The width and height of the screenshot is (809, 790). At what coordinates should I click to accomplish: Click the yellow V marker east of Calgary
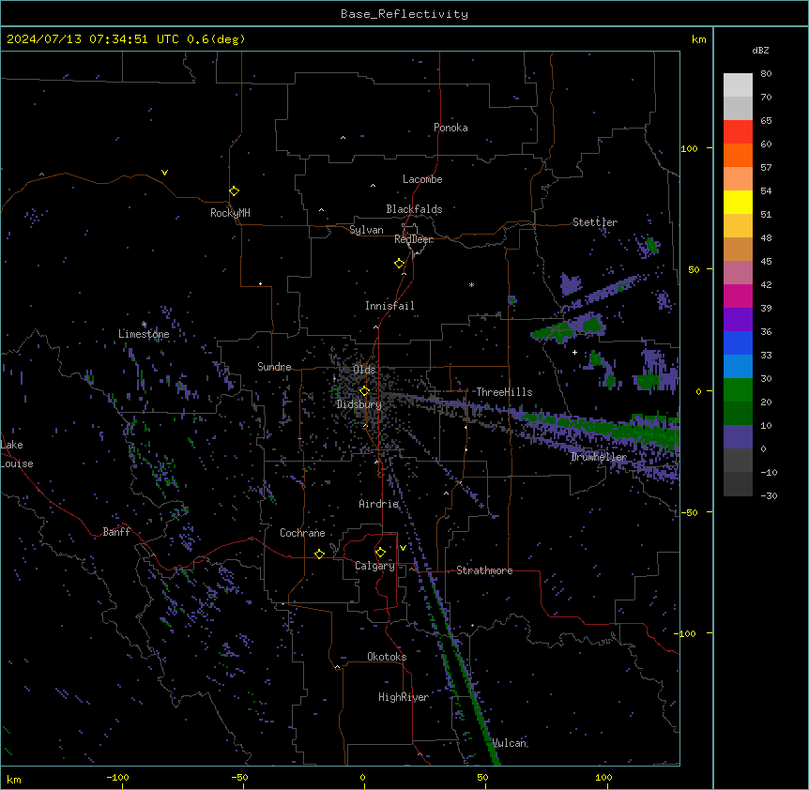403,548
